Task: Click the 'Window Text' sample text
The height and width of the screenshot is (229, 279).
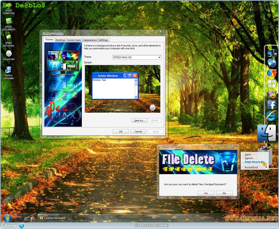Action: (99, 80)
